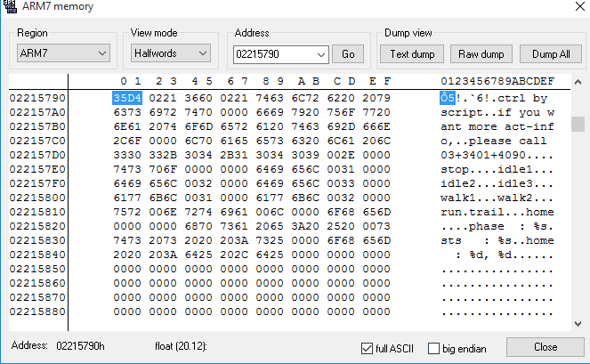The image size is (590, 364).
Task: Select halfword 7473 in row 022157E0
Action: click(x=127, y=169)
